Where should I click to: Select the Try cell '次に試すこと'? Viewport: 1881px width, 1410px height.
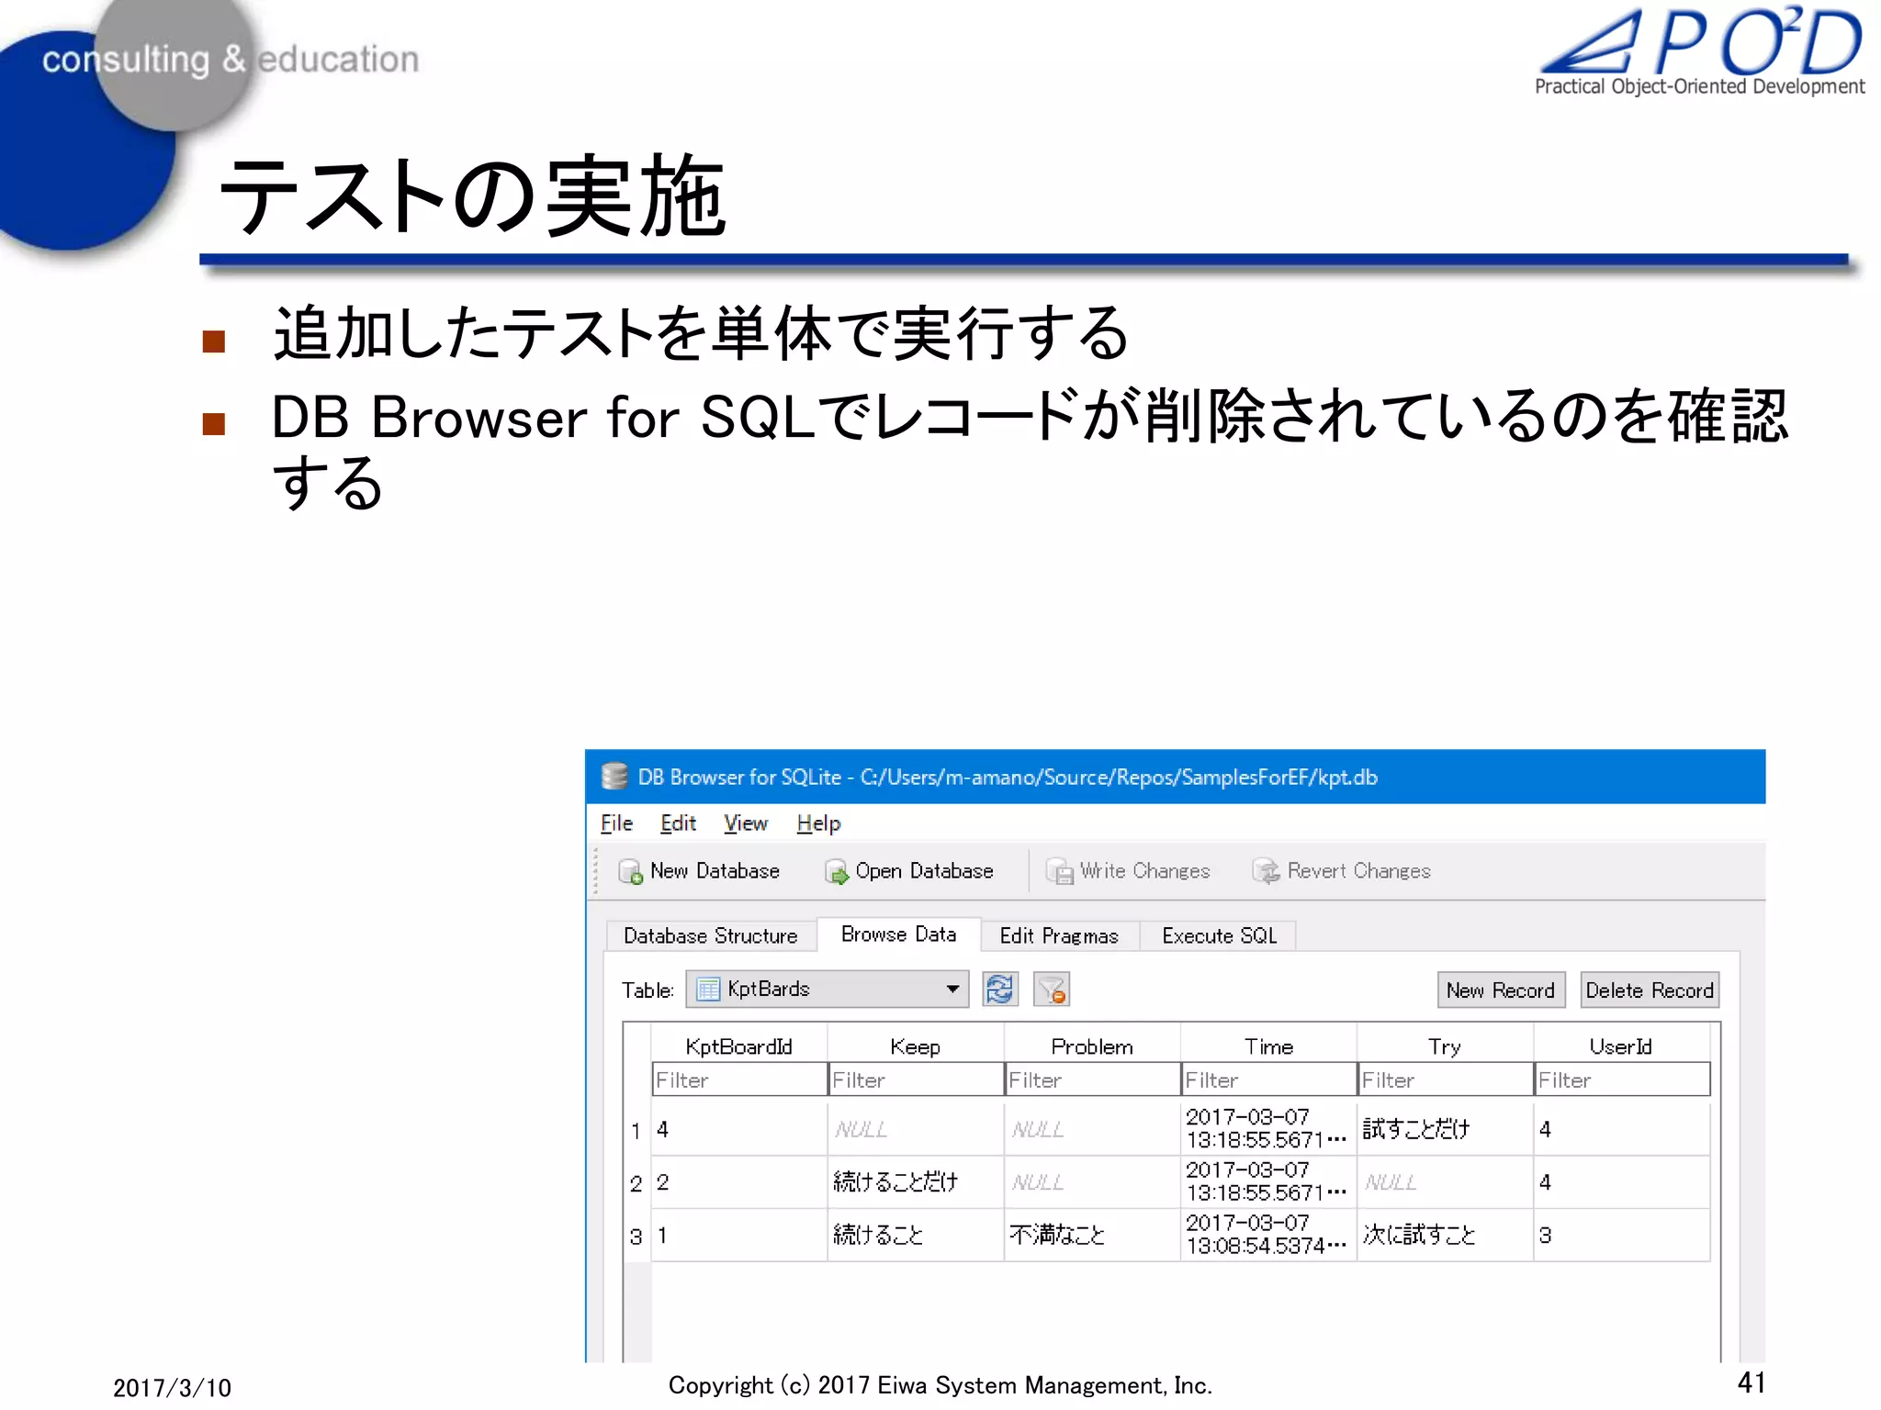pyautogui.click(x=1446, y=1236)
